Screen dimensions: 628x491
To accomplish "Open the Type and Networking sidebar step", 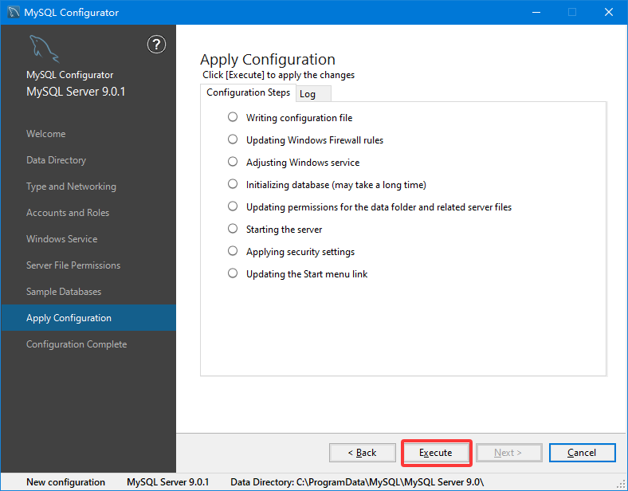I will coord(71,187).
